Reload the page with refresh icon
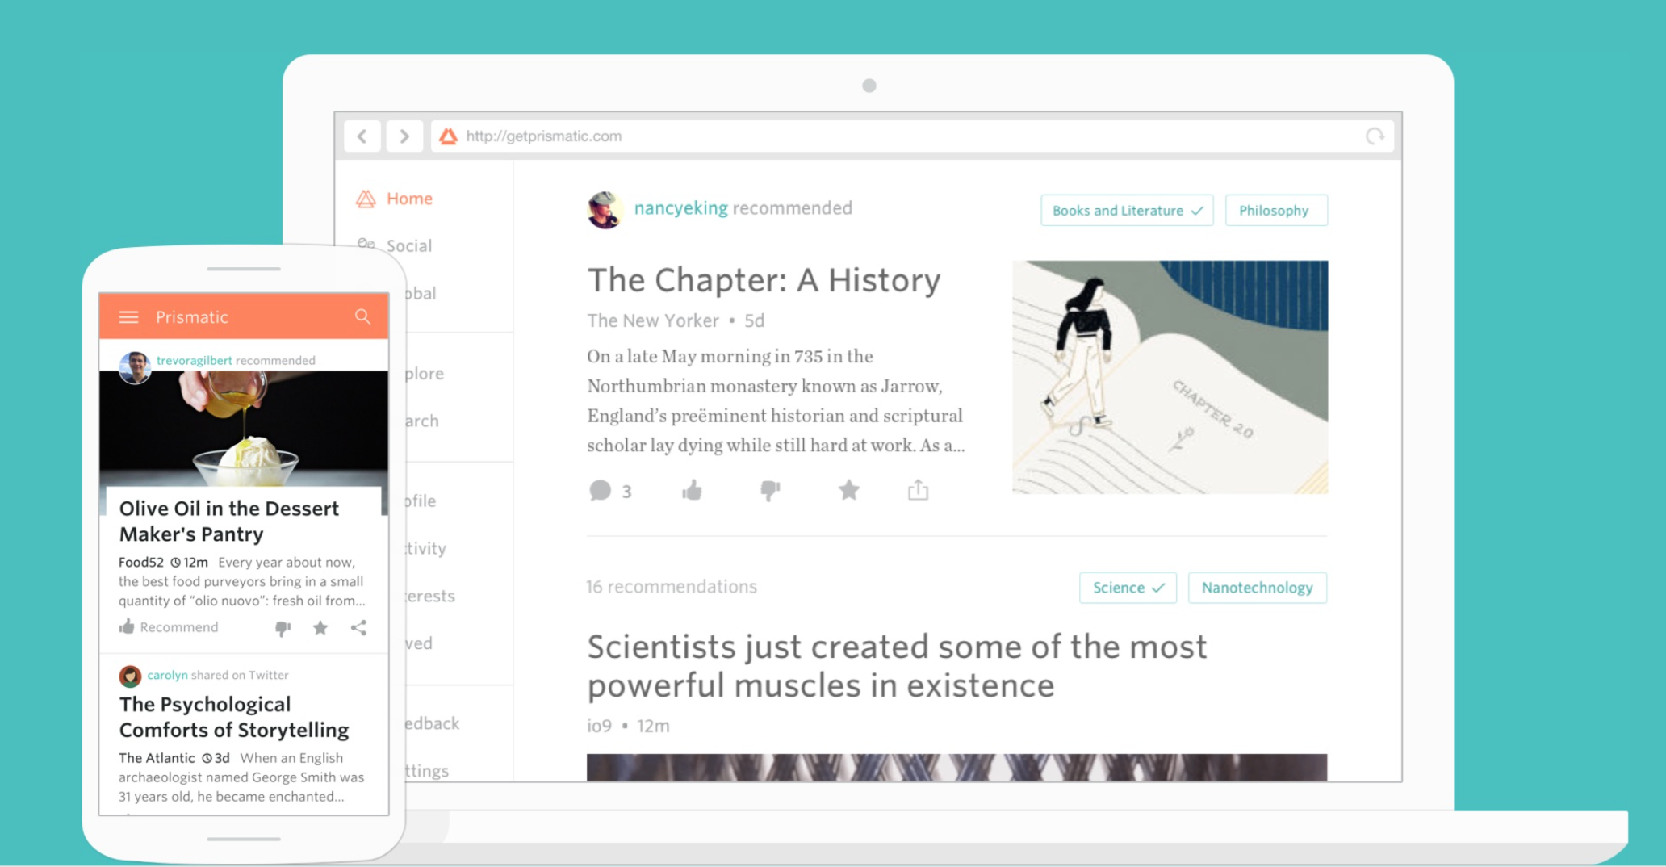 (x=1375, y=136)
